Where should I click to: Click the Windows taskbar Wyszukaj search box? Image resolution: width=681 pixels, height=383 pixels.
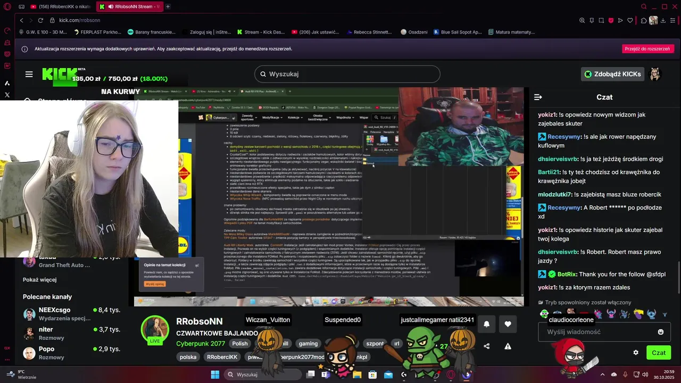pyautogui.click(x=263, y=374)
